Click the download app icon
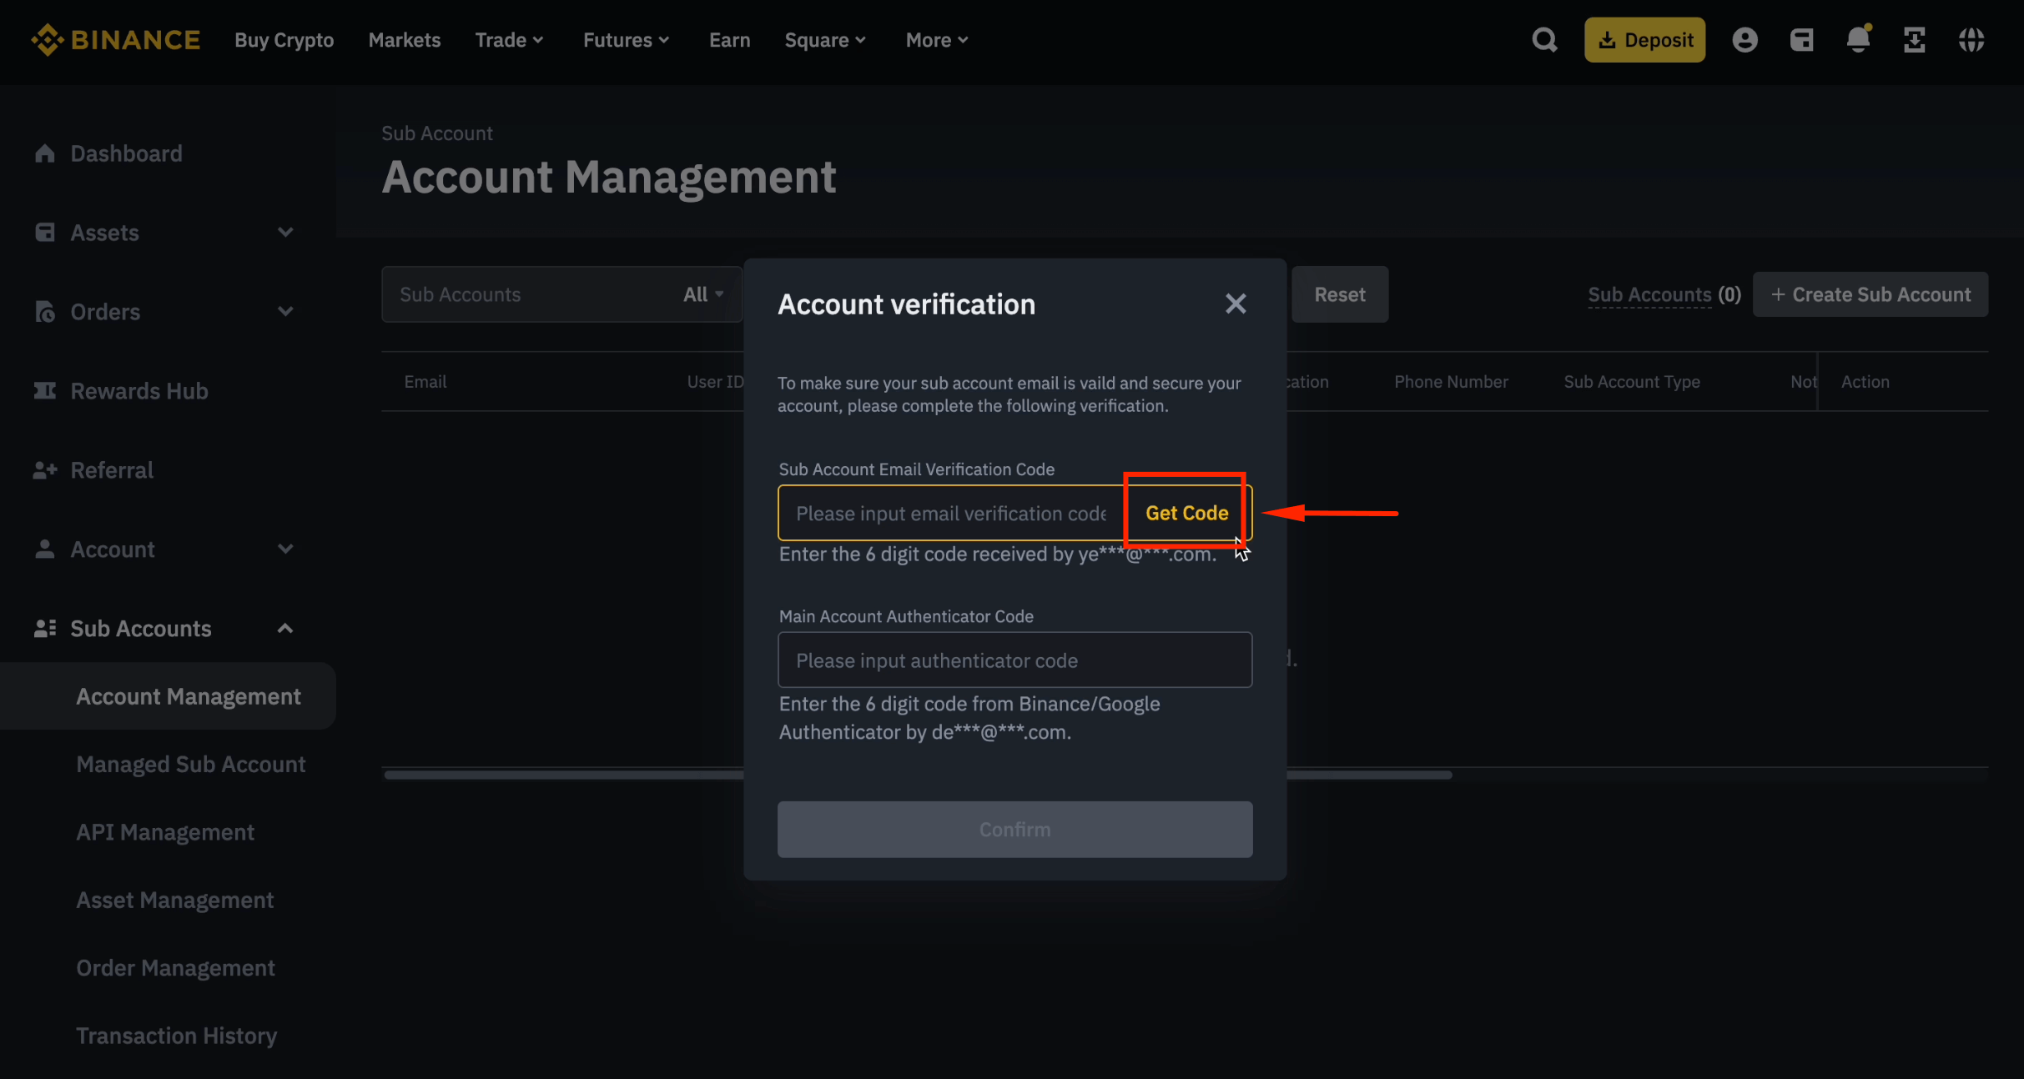The width and height of the screenshot is (2024, 1079). [x=1915, y=40]
